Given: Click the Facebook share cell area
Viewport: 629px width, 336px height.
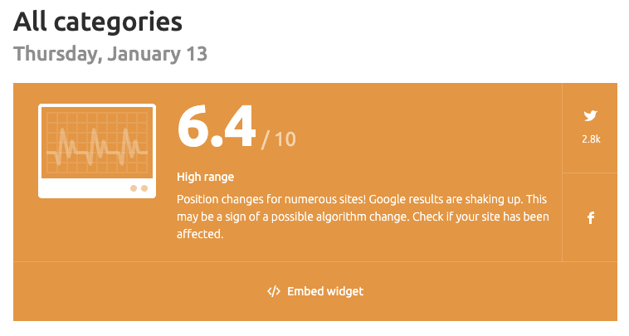Looking at the screenshot, I should (x=590, y=217).
